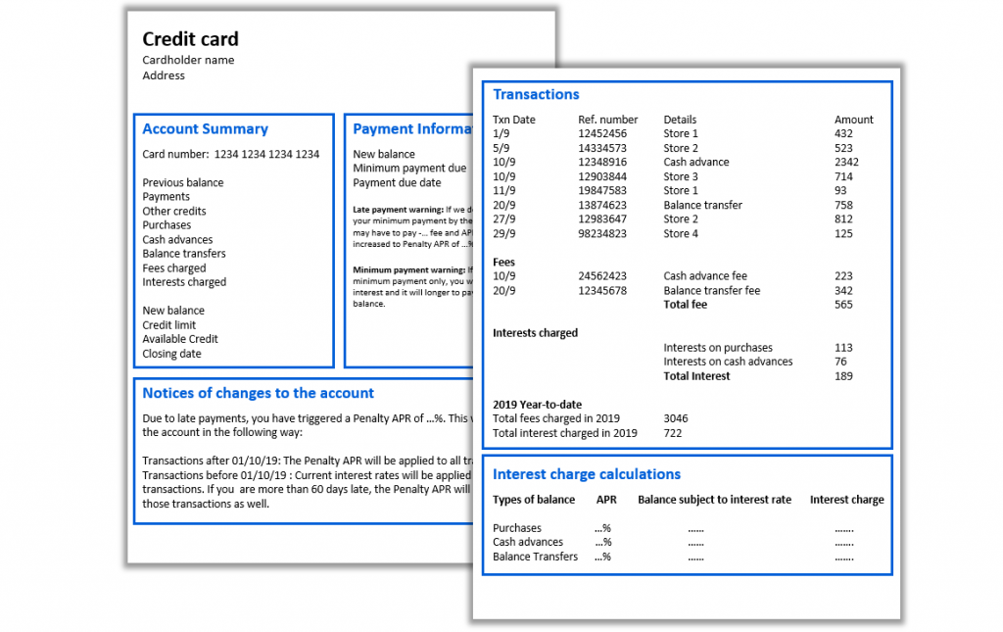Screen dimensions: 1003x632
Task: Select the APR column header
Action: coord(607,499)
